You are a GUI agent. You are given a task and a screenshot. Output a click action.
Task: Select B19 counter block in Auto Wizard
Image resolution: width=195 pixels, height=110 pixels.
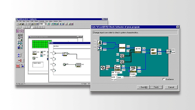click(x=133, y=69)
